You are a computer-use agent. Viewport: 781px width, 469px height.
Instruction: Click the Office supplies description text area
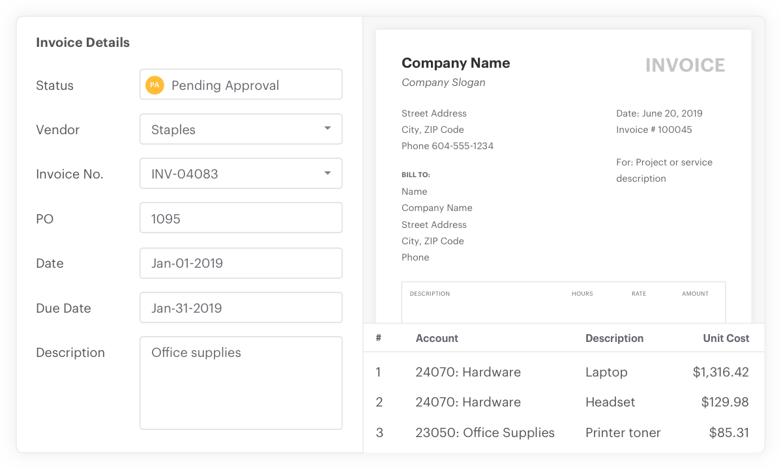coord(241,382)
